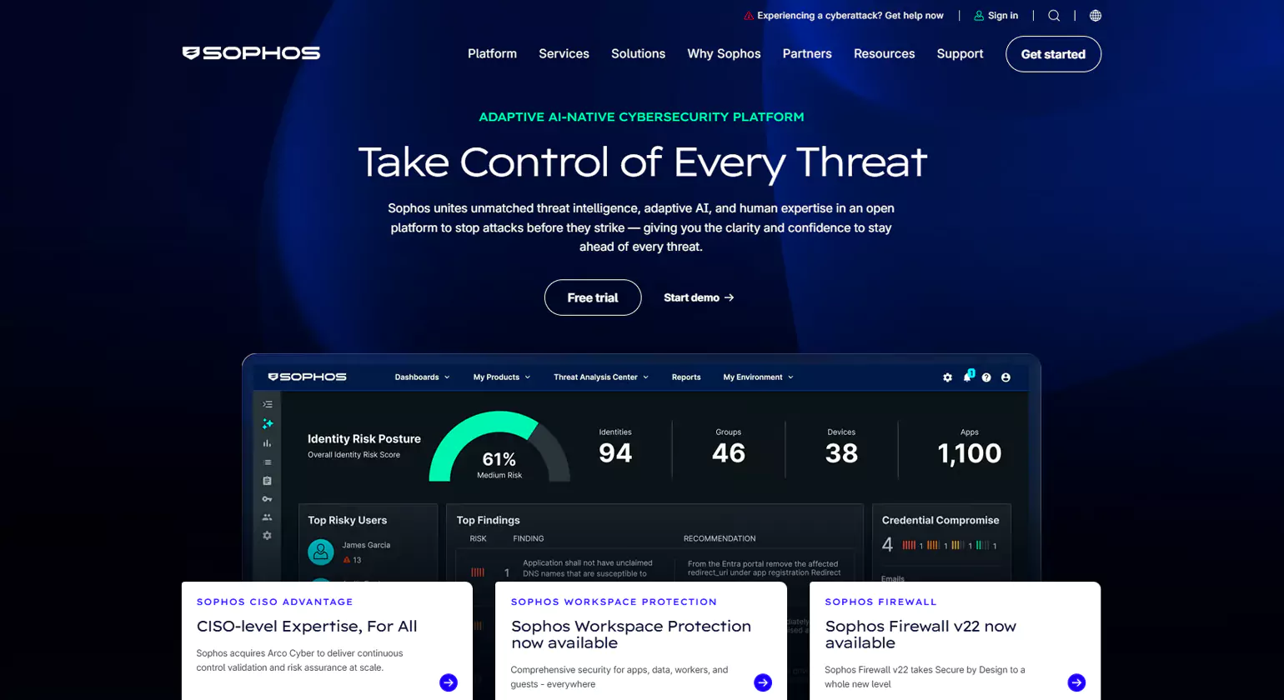The image size is (1284, 700).
Task: Toggle the sidebar collapse icon
Action: [268, 403]
